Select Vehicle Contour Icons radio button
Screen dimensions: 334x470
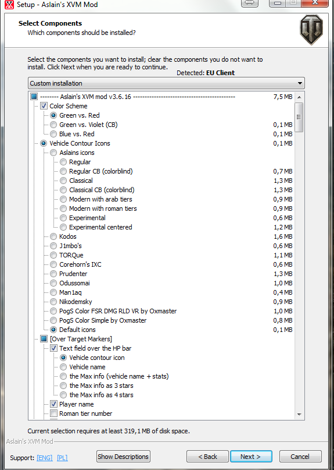pos(44,143)
